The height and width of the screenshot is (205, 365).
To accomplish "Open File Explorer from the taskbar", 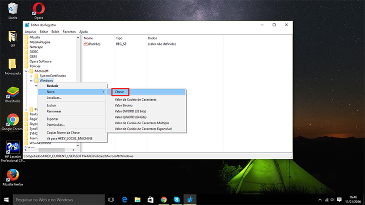I will [138, 200].
